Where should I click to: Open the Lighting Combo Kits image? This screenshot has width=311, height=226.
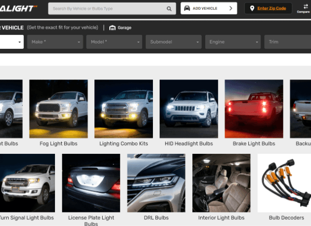pos(123,109)
